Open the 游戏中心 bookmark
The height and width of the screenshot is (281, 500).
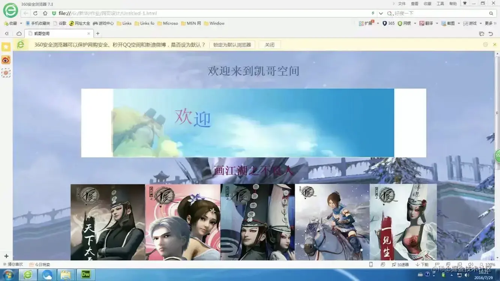pyautogui.click(x=104, y=23)
